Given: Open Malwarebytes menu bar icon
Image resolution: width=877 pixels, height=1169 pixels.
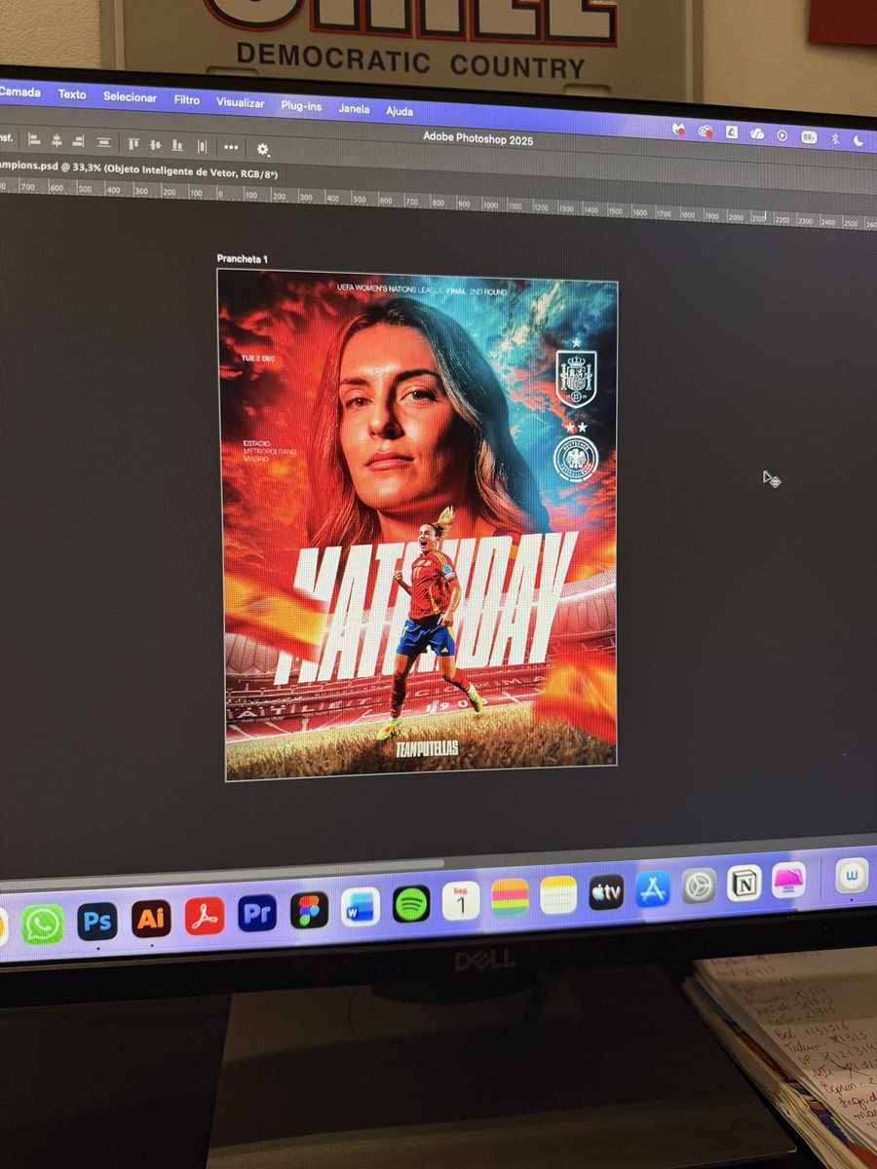Looking at the screenshot, I should [680, 129].
